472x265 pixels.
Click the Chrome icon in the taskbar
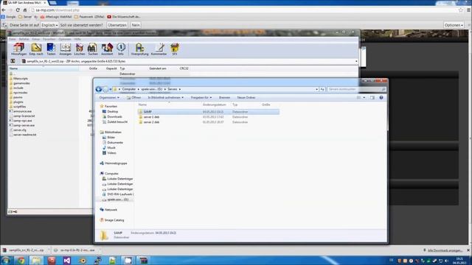(x=21, y=260)
